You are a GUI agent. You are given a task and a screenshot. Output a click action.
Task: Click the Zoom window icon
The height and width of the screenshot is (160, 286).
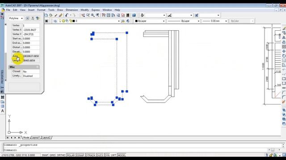pyautogui.click(x=93, y=16)
